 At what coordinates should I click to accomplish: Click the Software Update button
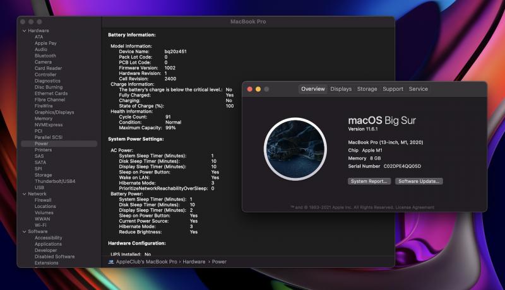pyautogui.click(x=419, y=182)
